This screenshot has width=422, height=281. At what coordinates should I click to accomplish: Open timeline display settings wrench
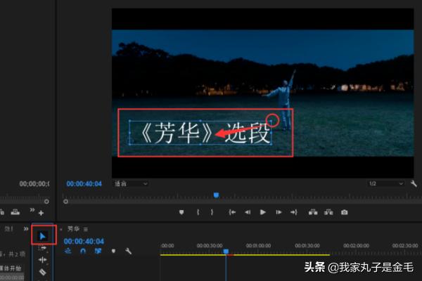point(128,251)
